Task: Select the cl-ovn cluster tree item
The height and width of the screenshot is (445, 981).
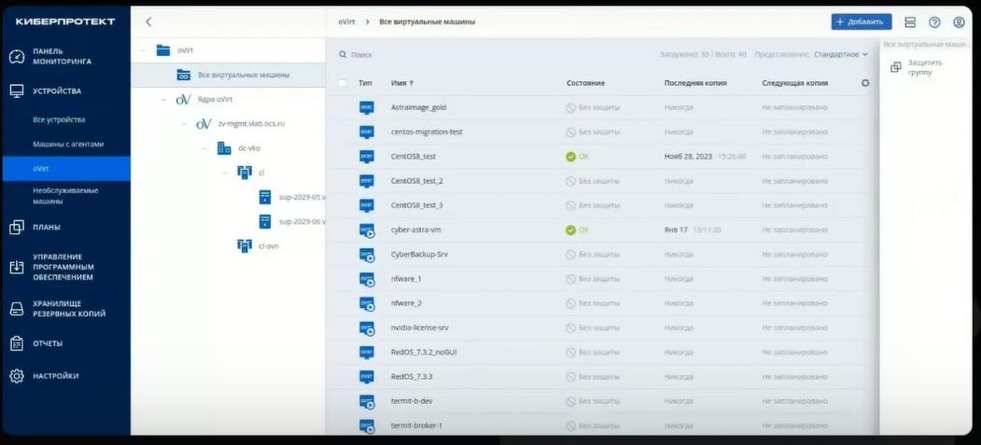Action: click(269, 246)
